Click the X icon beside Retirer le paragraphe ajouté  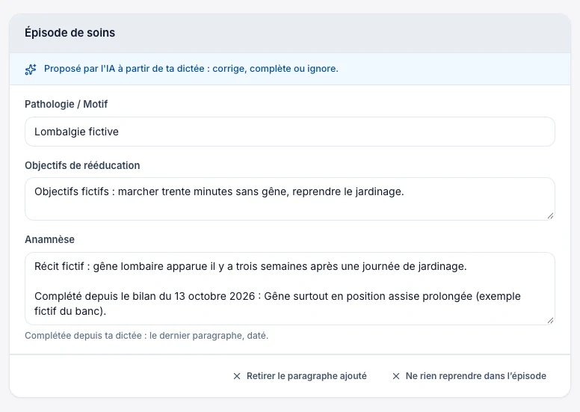tap(237, 376)
